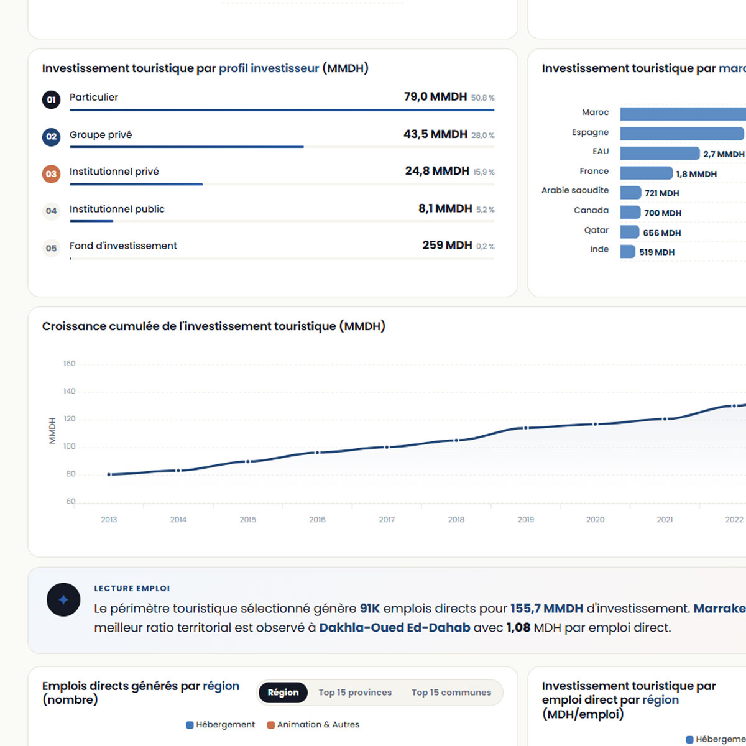The image size is (746, 746).
Task: Click the '1,08' ratio figure
Action: point(518,628)
